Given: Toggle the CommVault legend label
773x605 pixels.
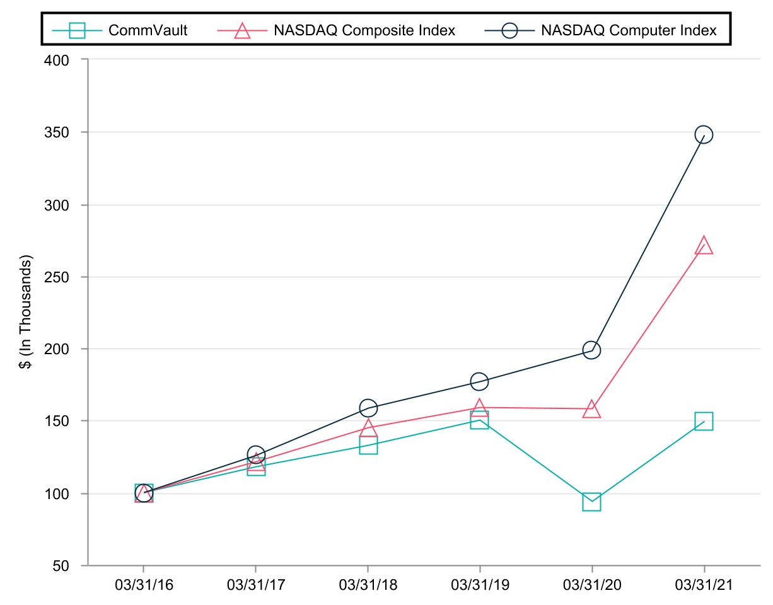Looking at the screenshot, I should [x=148, y=30].
